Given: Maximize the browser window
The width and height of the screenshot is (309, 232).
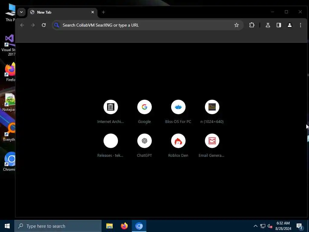Looking at the screenshot, I should 286,12.
